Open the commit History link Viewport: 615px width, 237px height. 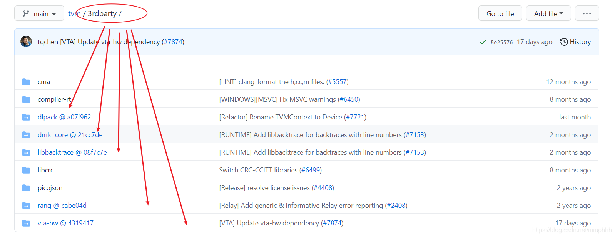pos(576,42)
